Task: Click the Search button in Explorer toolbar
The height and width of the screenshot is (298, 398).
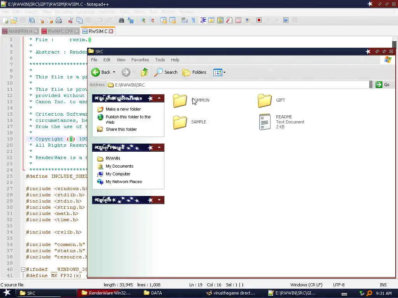Action: (x=166, y=72)
